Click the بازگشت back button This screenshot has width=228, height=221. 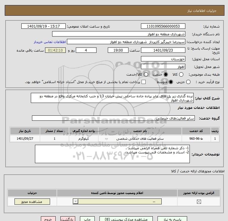click(x=68, y=219)
